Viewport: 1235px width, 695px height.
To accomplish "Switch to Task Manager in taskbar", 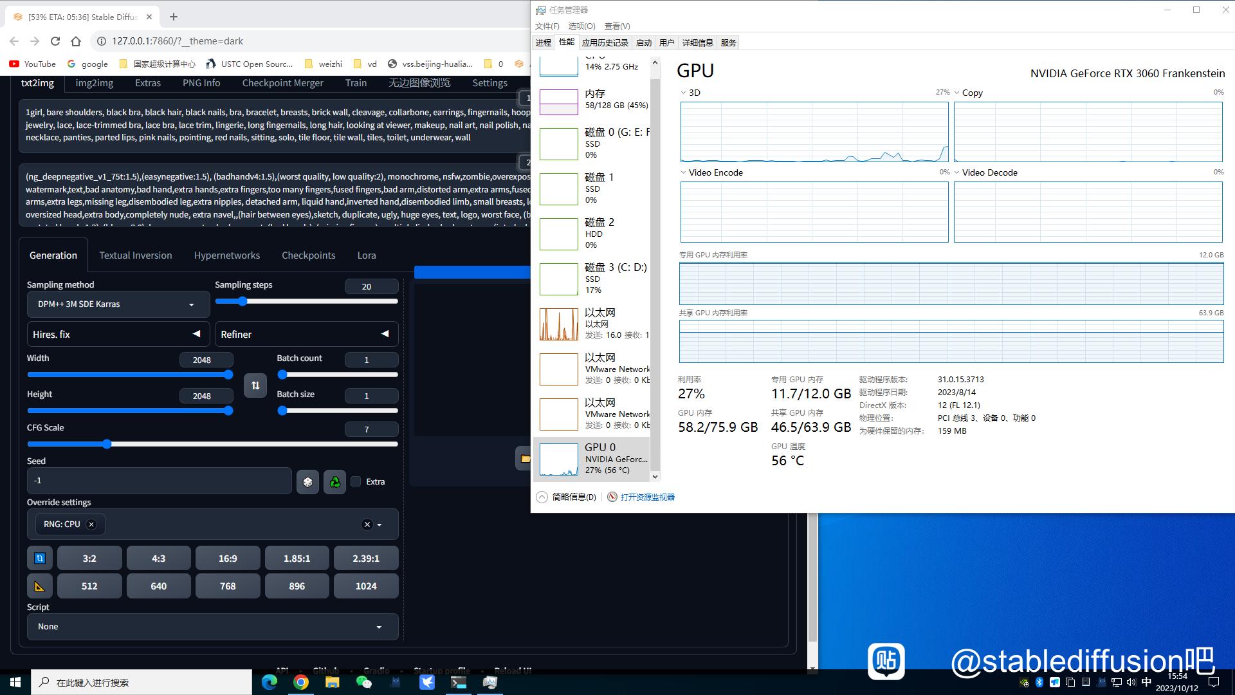I will [489, 682].
